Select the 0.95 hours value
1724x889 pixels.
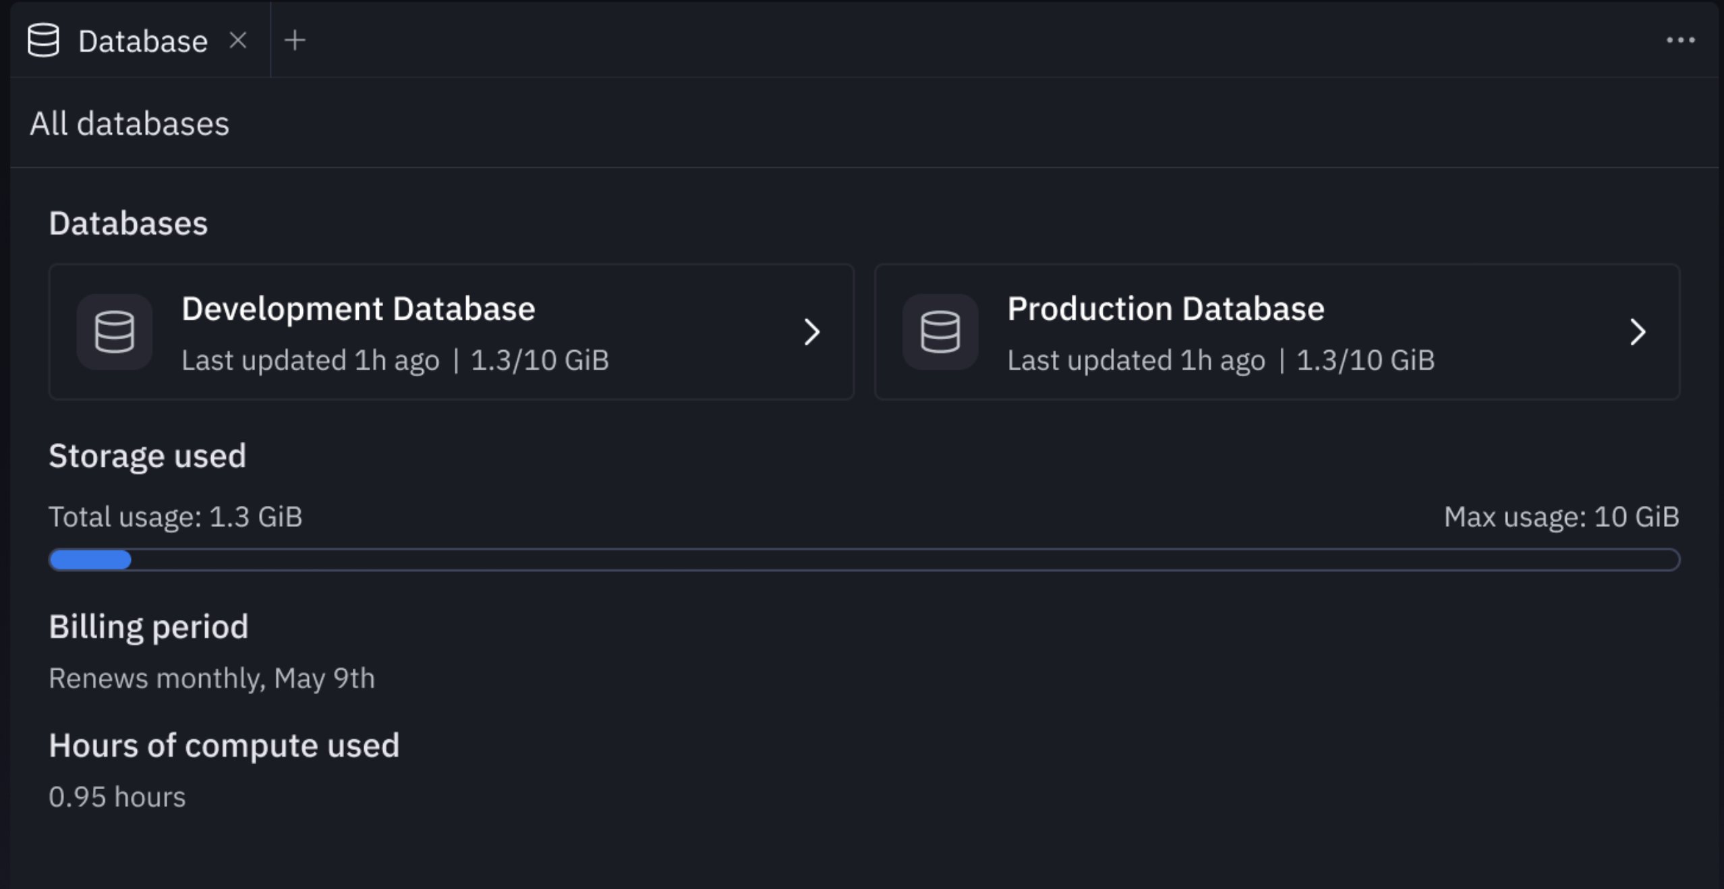coord(117,797)
